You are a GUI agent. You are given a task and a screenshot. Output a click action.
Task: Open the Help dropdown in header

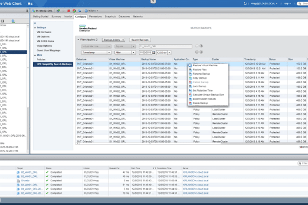(287, 4)
